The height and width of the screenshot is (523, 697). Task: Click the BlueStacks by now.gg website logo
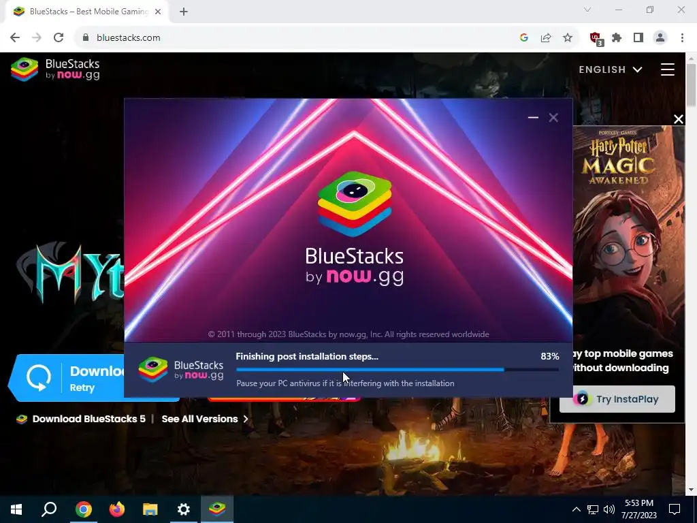56,69
